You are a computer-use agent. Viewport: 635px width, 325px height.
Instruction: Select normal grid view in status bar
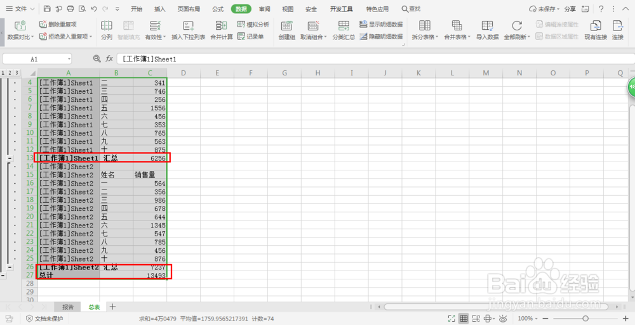point(464,319)
